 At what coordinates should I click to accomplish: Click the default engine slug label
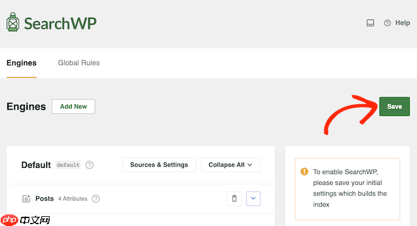[68, 165]
